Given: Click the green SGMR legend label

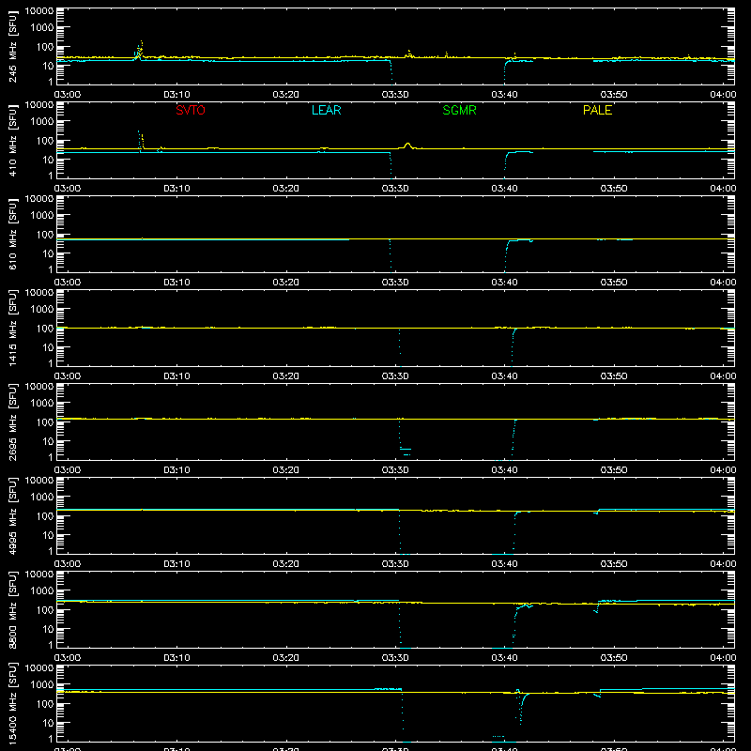Looking at the screenshot, I should pos(459,110).
